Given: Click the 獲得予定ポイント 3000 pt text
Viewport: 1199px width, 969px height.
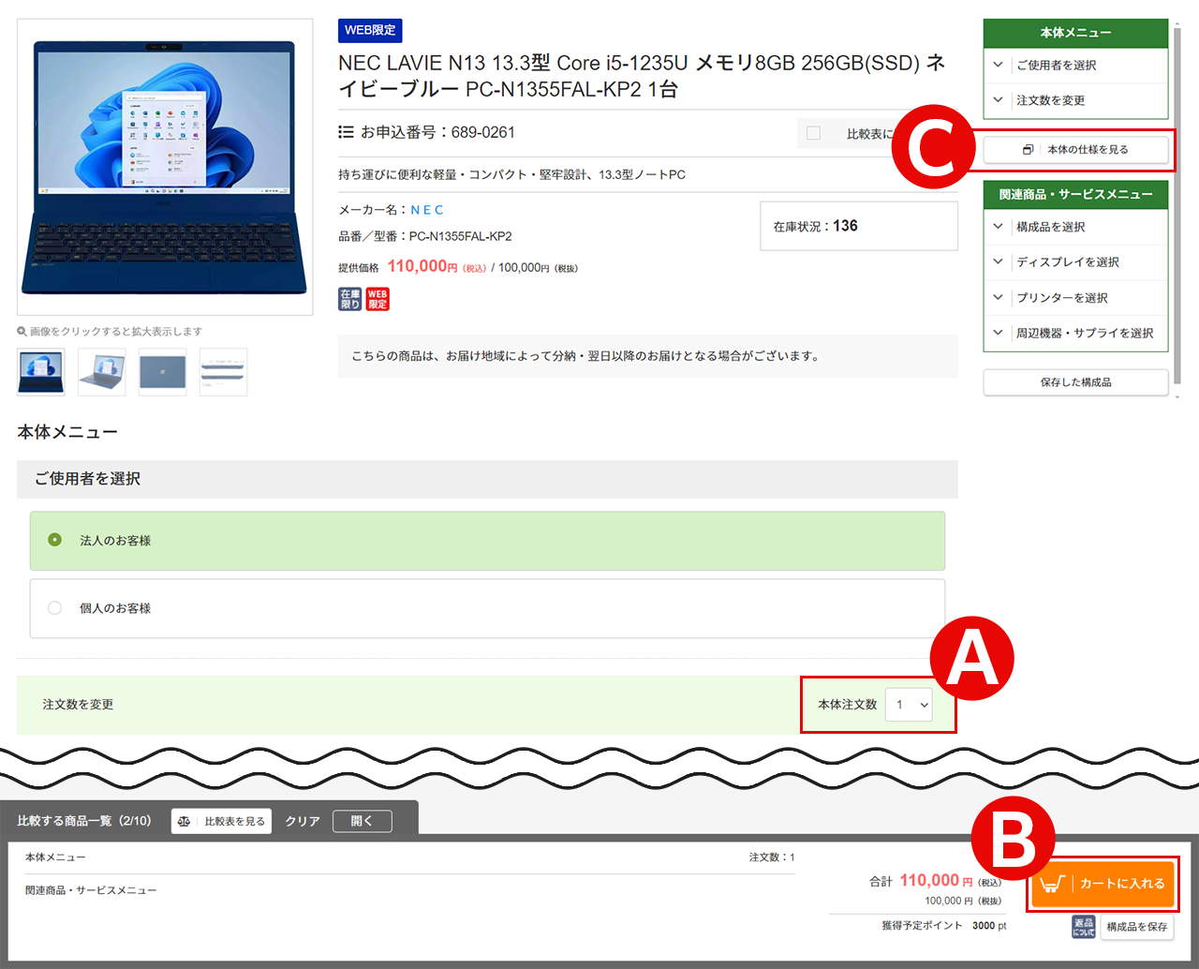Looking at the screenshot, I should pyautogui.click(x=944, y=926).
